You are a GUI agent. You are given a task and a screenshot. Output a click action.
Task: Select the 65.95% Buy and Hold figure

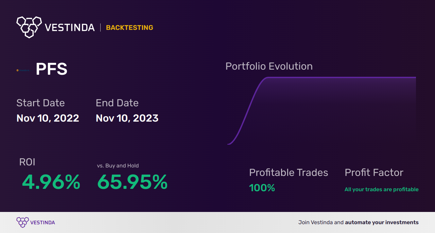(x=132, y=182)
